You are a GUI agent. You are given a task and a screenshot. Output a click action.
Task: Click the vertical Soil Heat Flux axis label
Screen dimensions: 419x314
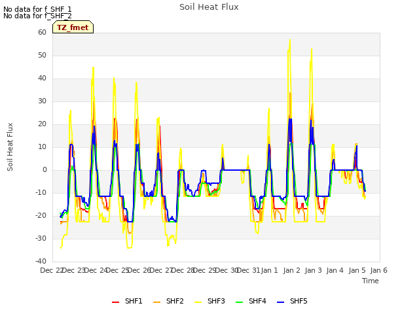click(x=10, y=147)
